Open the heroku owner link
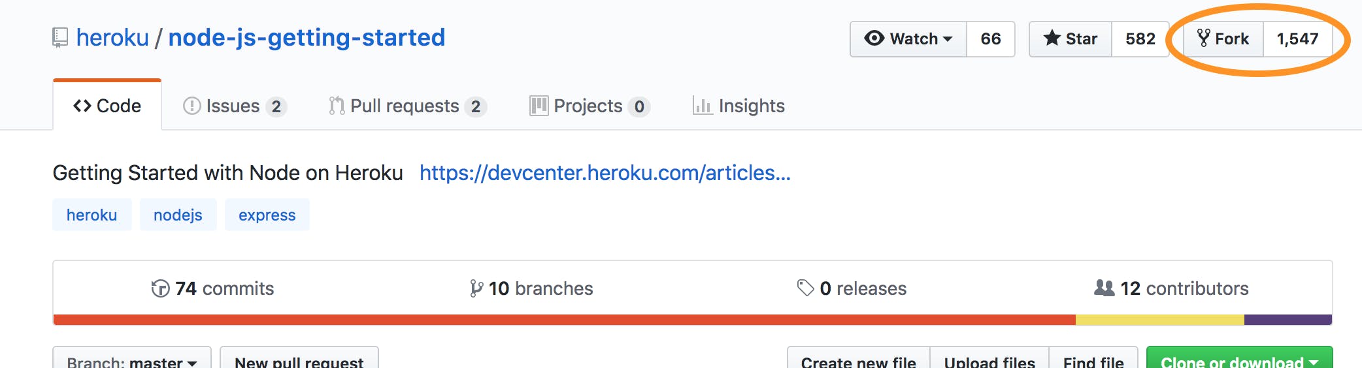Viewport: 1362px width, 368px height. pos(112,38)
